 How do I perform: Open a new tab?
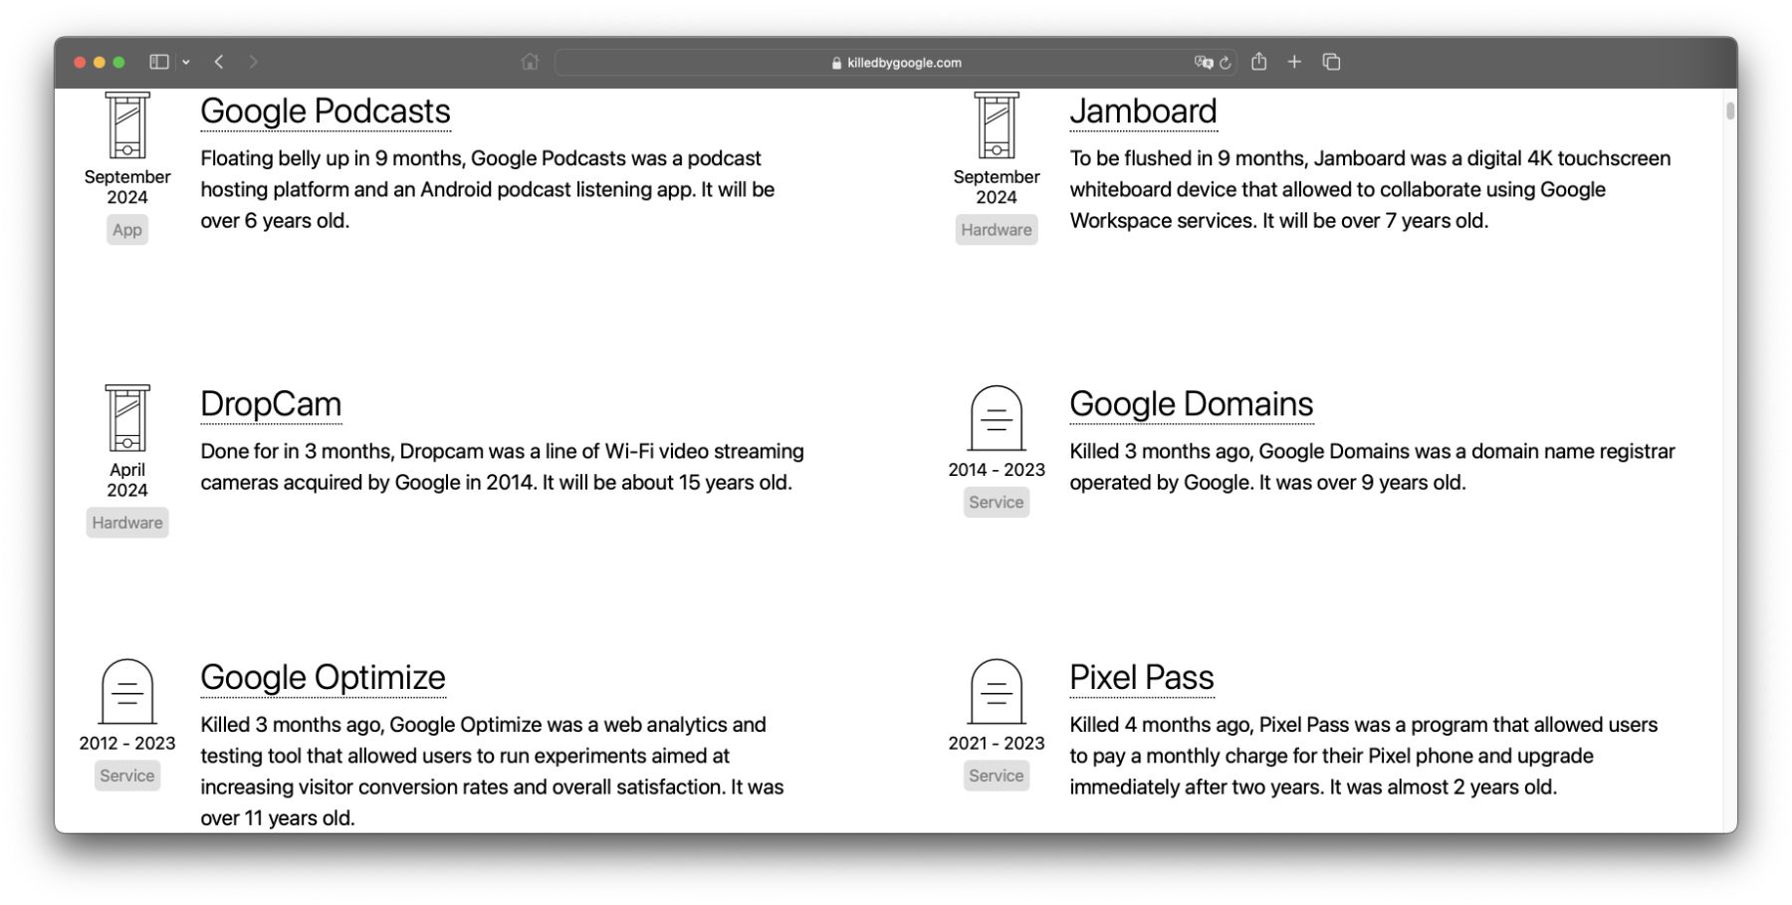[x=1294, y=62]
